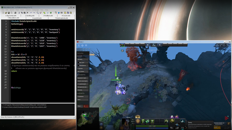Open Dota 2 settings gear icon
The height and width of the screenshot is (130, 232).
point(82,45)
